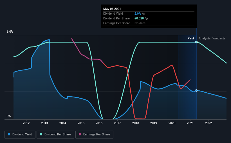Viewport: 231px width, 143px height.
Task: Click the 2016 x-axis label
Action: click(x=99, y=123)
